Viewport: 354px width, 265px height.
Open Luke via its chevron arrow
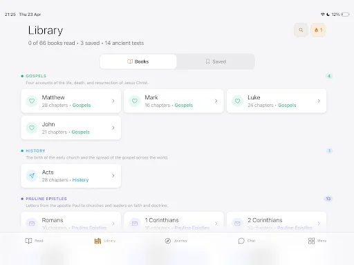coord(319,101)
